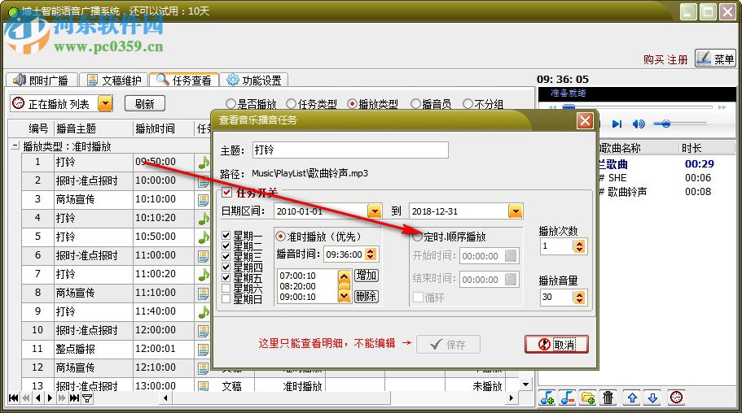Click the 增加 button for time list
This screenshot has height=413, width=742.
367,275
